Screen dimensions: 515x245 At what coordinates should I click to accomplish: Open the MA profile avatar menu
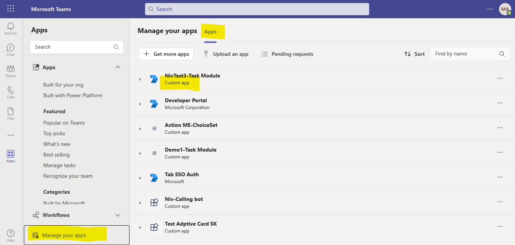(x=505, y=9)
